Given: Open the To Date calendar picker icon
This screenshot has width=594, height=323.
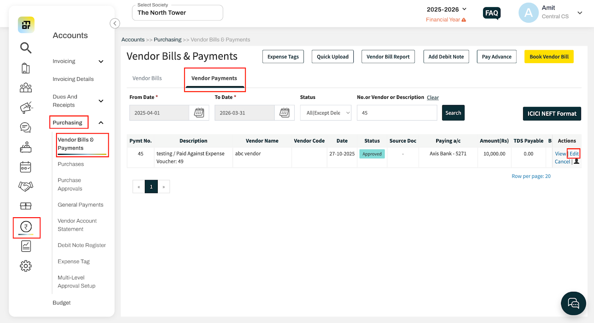Looking at the screenshot, I should point(284,113).
